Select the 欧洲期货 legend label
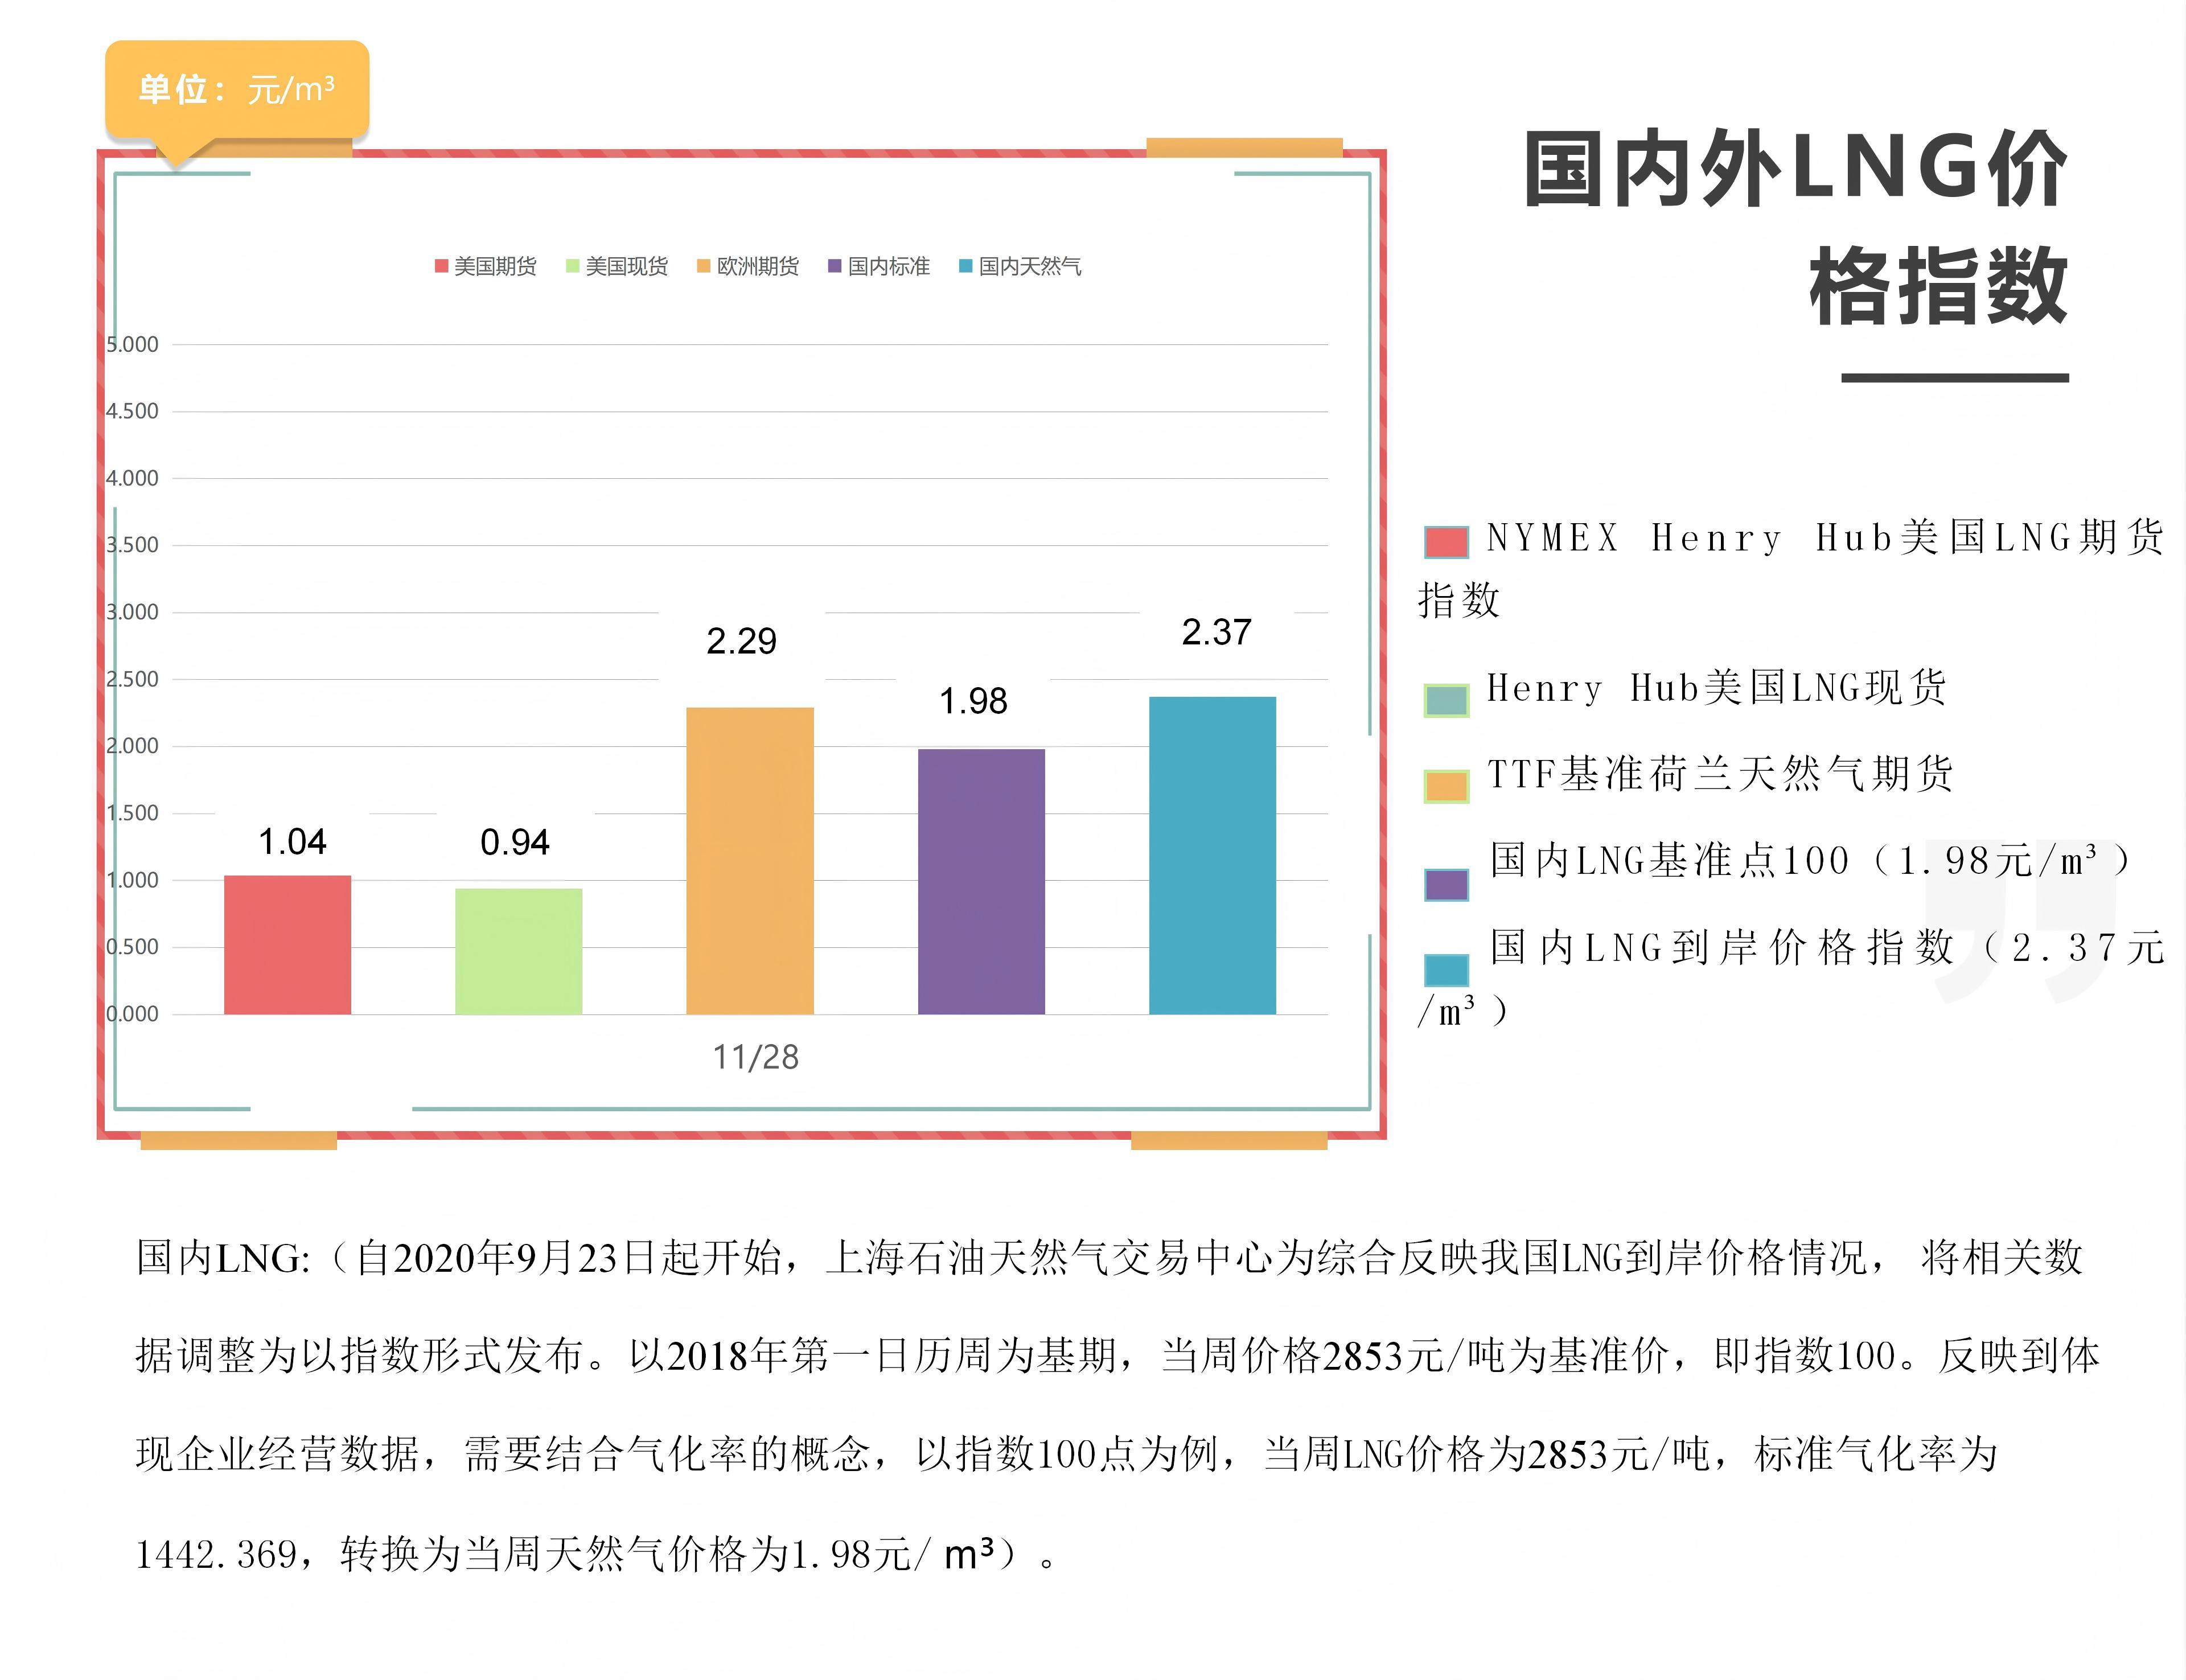This screenshot has height=1680, width=2186. (x=758, y=266)
